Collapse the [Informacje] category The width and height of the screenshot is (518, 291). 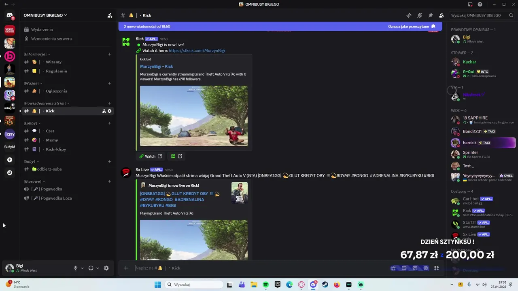pos(37,54)
